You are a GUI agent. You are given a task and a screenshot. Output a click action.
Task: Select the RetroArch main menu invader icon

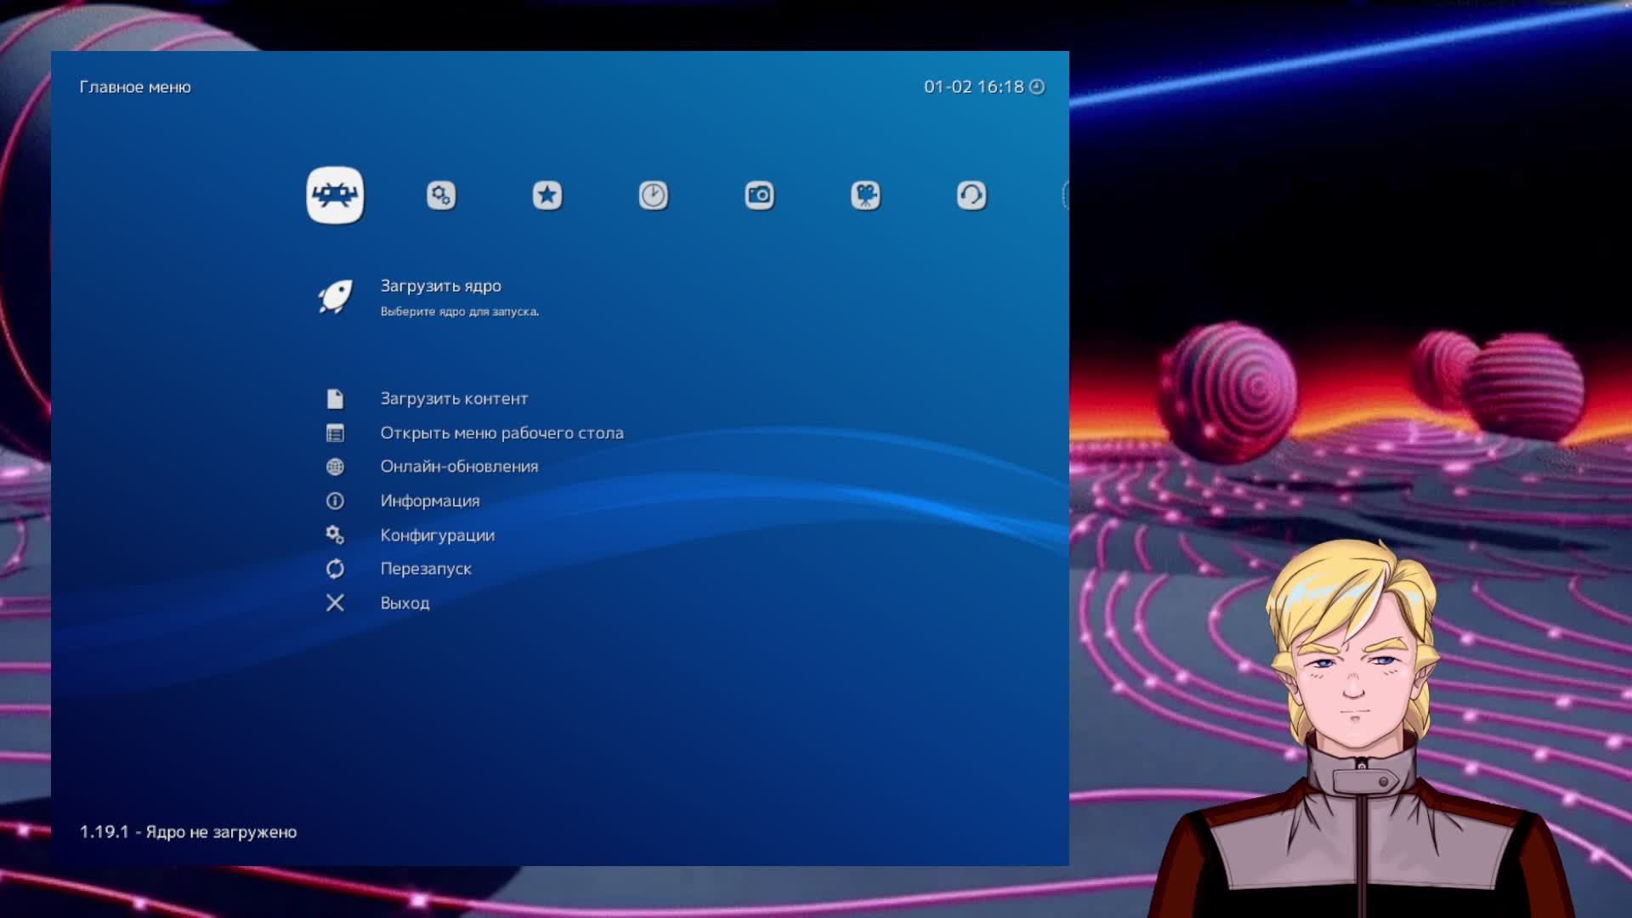(x=335, y=195)
